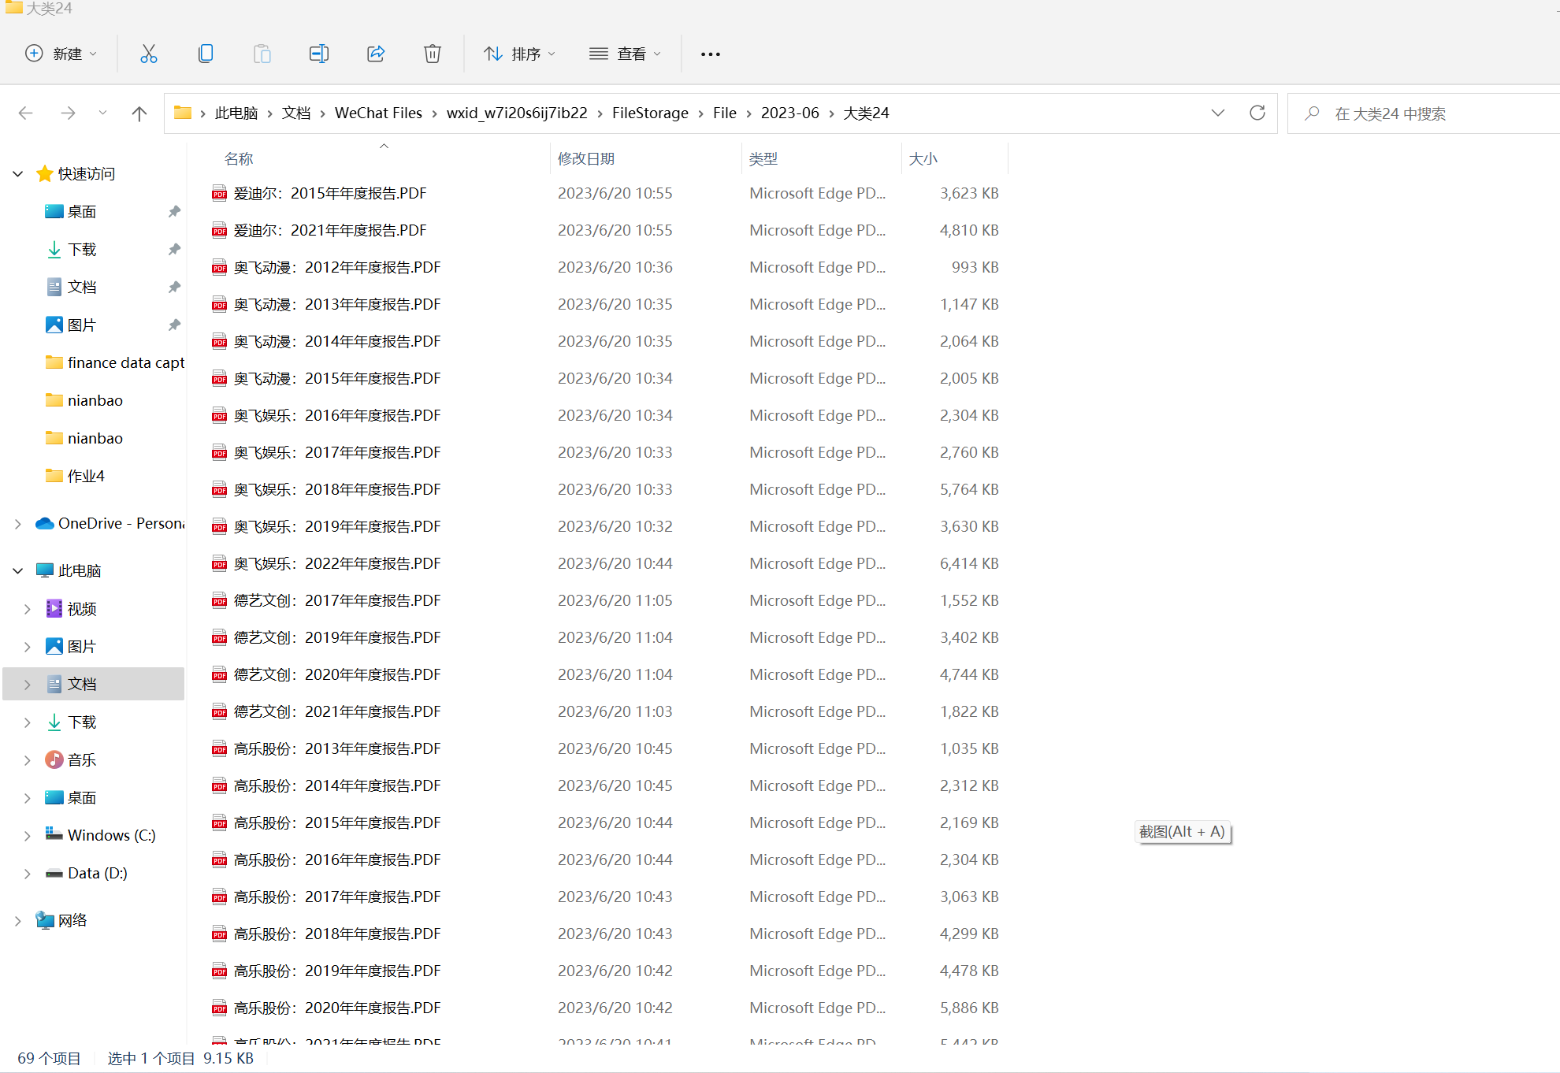The height and width of the screenshot is (1073, 1560).
Task: Open finance data capt folder in sidebar
Action: [x=115, y=363]
